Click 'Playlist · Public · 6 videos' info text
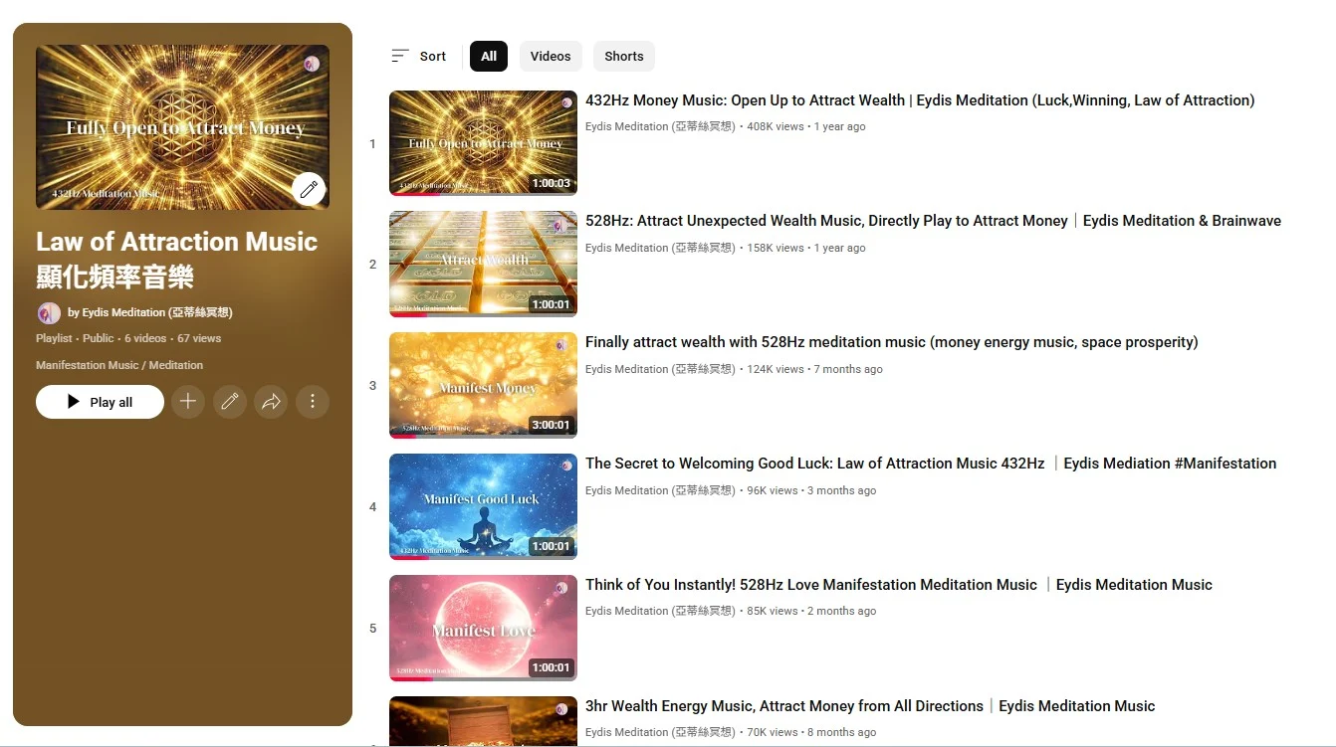 coord(101,338)
